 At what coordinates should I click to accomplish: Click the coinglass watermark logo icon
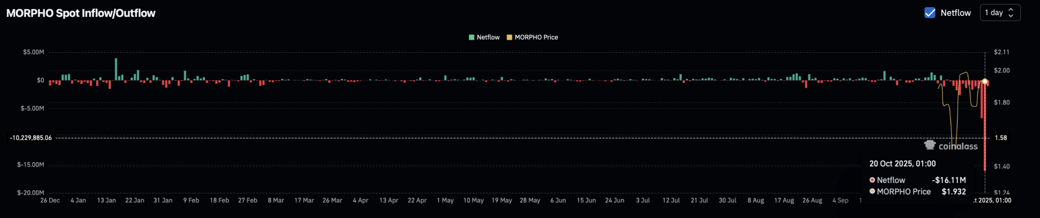pyautogui.click(x=929, y=145)
